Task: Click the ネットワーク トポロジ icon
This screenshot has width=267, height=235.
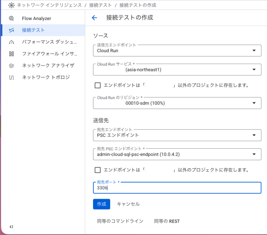Action: pos(11,77)
